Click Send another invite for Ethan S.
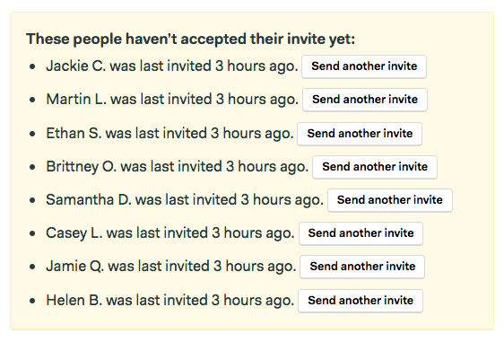 coord(360,134)
